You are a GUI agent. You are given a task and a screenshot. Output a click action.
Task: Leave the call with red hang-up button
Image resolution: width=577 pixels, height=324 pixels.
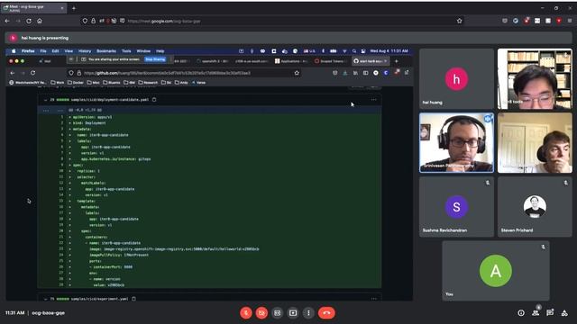326,313
